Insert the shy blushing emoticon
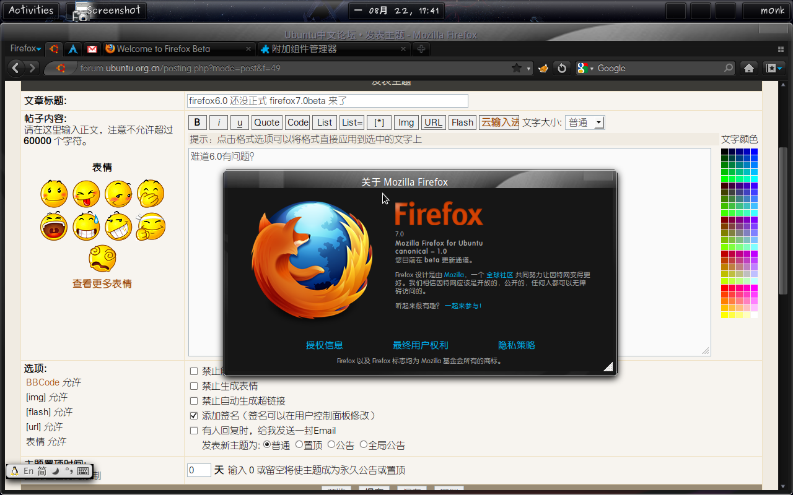The image size is (793, 495). pos(118,194)
